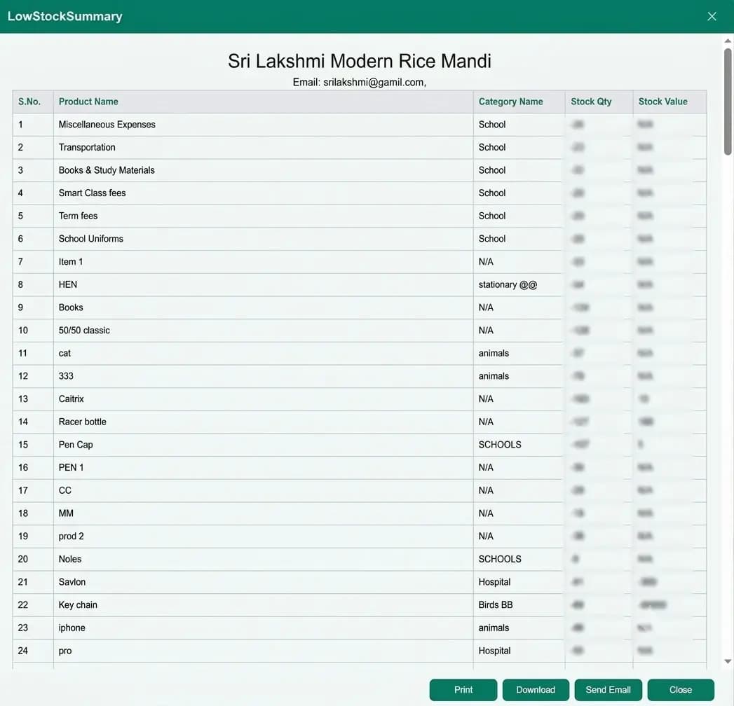Click the cat product cell
The width and height of the screenshot is (734, 706).
[x=263, y=354]
